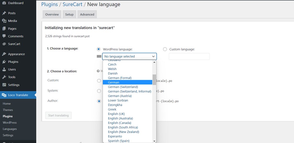Pick Lower Sorbian option
294x143 pixels.
tap(128, 100)
